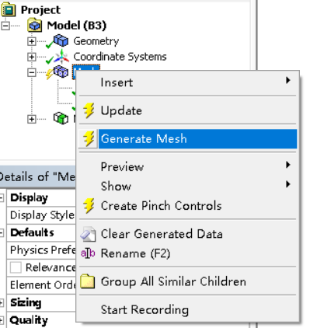The width and height of the screenshot is (310, 328).
Task: Click the Project book icon
Action: 9,9
